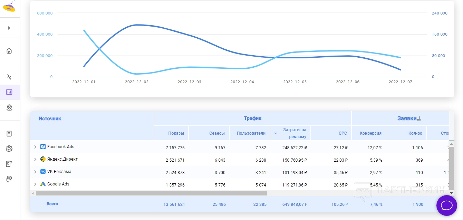Click the Конверсия column header
463x220 pixels.
point(370,133)
